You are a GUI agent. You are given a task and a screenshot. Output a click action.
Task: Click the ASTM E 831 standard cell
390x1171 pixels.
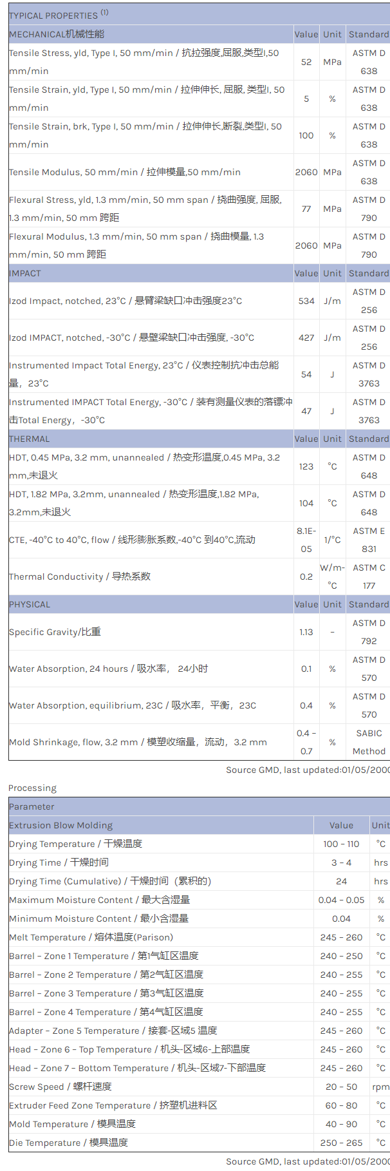(x=369, y=540)
